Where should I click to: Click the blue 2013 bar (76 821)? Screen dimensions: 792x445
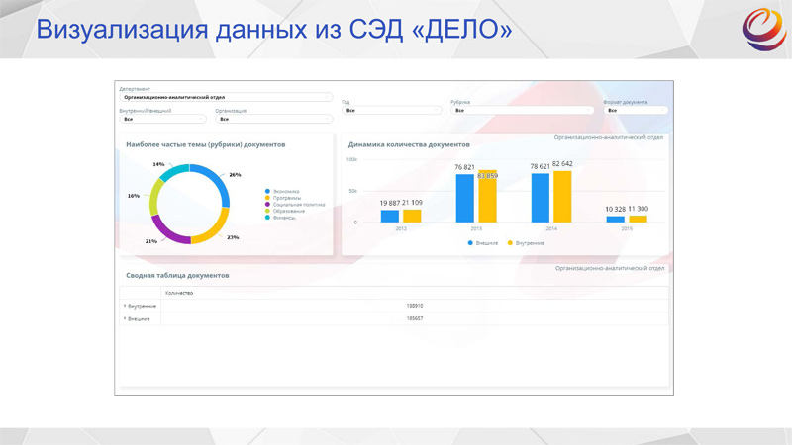[465, 199]
